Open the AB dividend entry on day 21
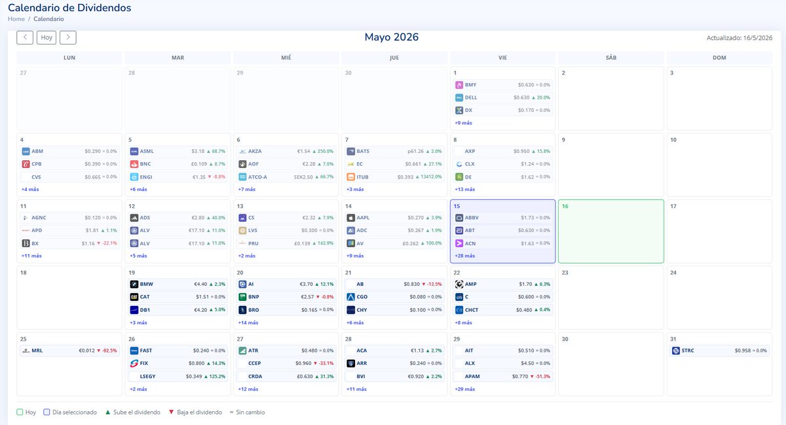This screenshot has height=425, width=786. click(x=394, y=284)
